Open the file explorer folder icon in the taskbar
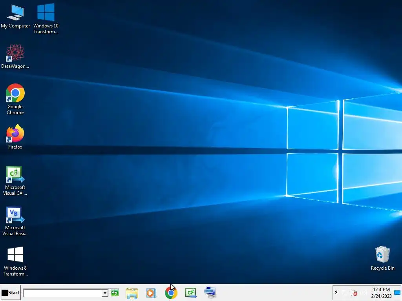 click(132, 293)
